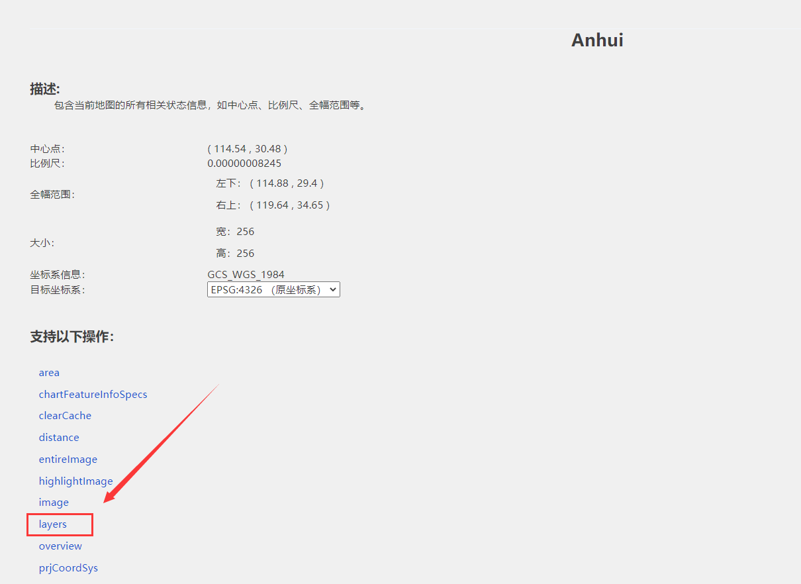Open the overview link
This screenshot has height=584, width=801.
[x=60, y=546]
